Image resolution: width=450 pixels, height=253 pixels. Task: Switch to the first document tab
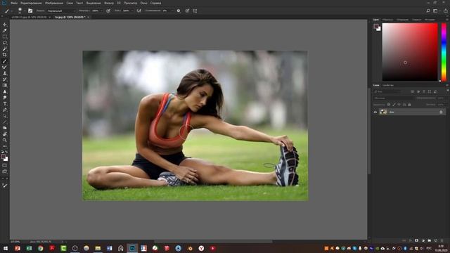29,17
